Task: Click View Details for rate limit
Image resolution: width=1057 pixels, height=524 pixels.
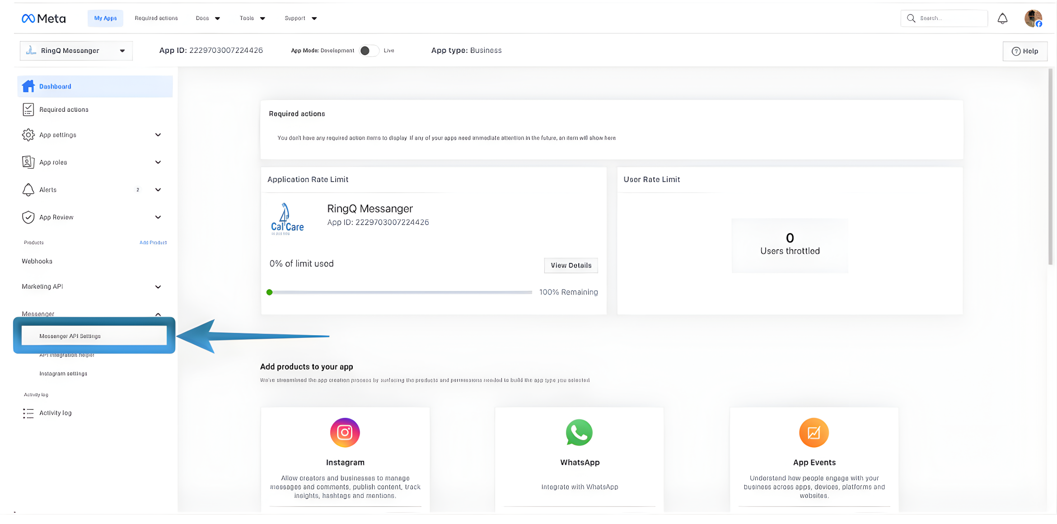Action: click(x=571, y=265)
